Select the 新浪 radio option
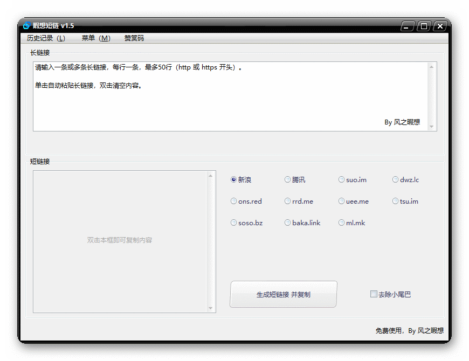The image size is (469, 361). pos(234,180)
